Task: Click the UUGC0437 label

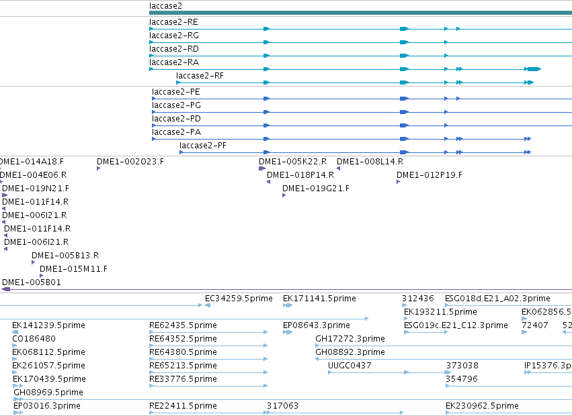Action: click(x=350, y=366)
